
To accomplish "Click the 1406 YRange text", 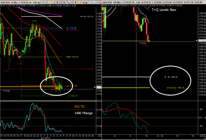I will click(x=84, y=113).
